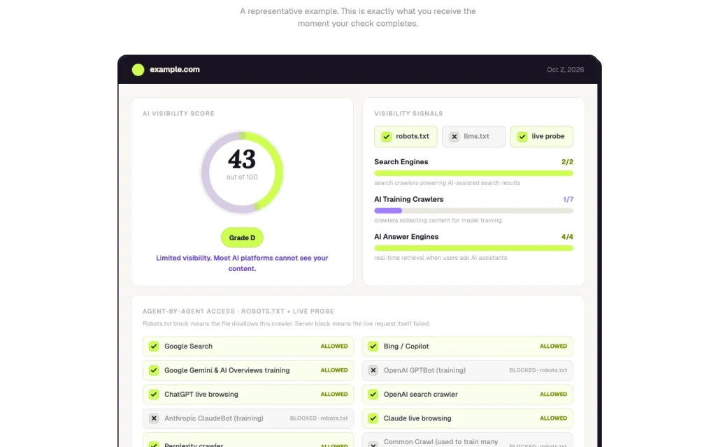The width and height of the screenshot is (716, 447).
Task: Click the OpenAI search crawler label
Action: [420, 394]
